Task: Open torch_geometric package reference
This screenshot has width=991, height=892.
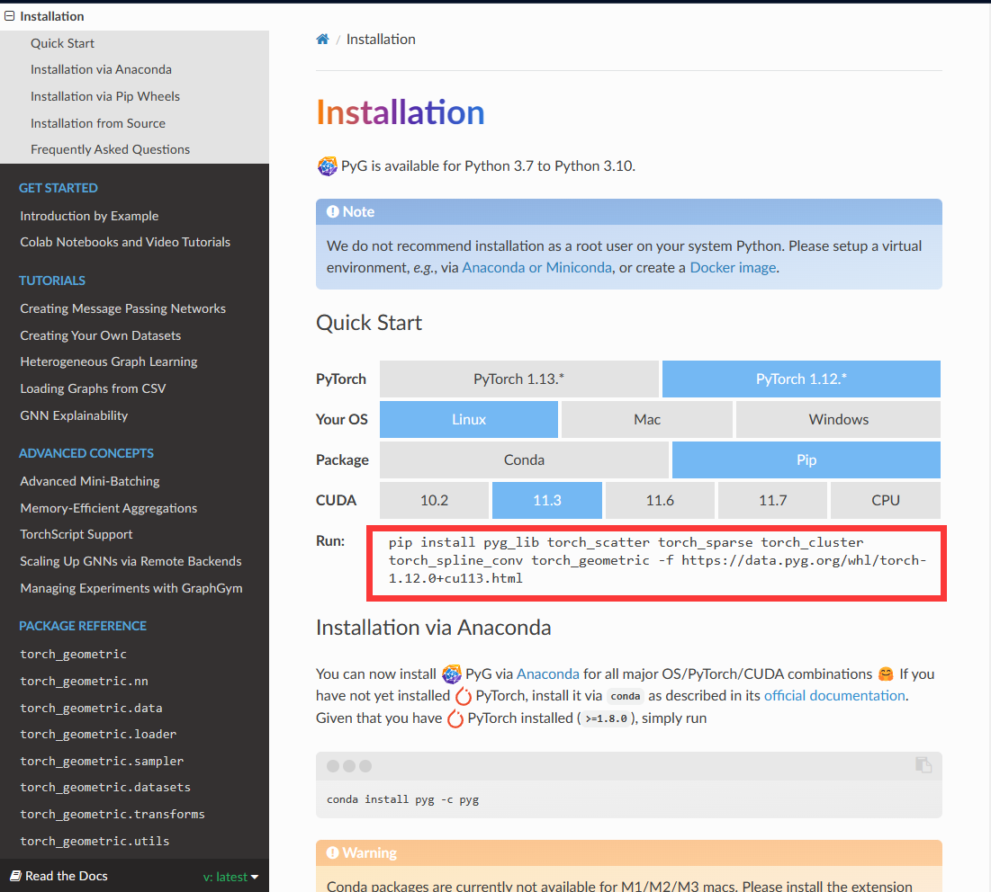Action: 73,654
